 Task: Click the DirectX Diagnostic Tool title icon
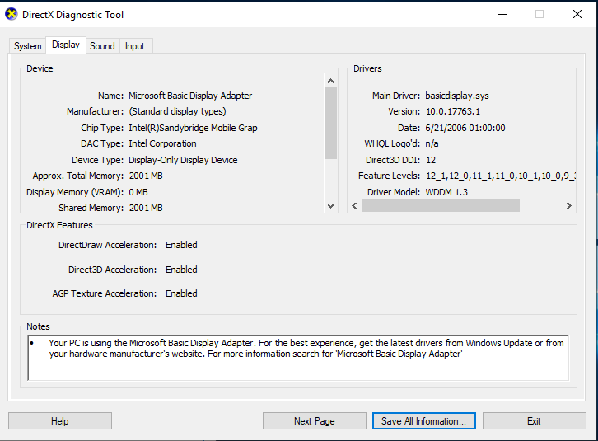click(x=12, y=15)
